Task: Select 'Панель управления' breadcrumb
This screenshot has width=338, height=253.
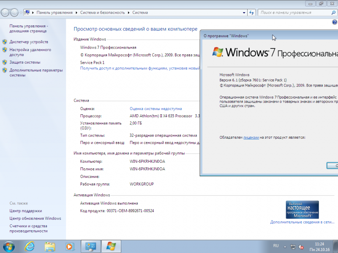Action: tap(55, 13)
